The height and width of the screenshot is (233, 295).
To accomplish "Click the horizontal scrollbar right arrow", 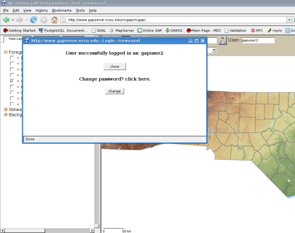I will coord(92,231).
